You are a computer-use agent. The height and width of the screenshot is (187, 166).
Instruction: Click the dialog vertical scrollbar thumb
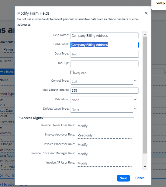click(x=145, y=95)
